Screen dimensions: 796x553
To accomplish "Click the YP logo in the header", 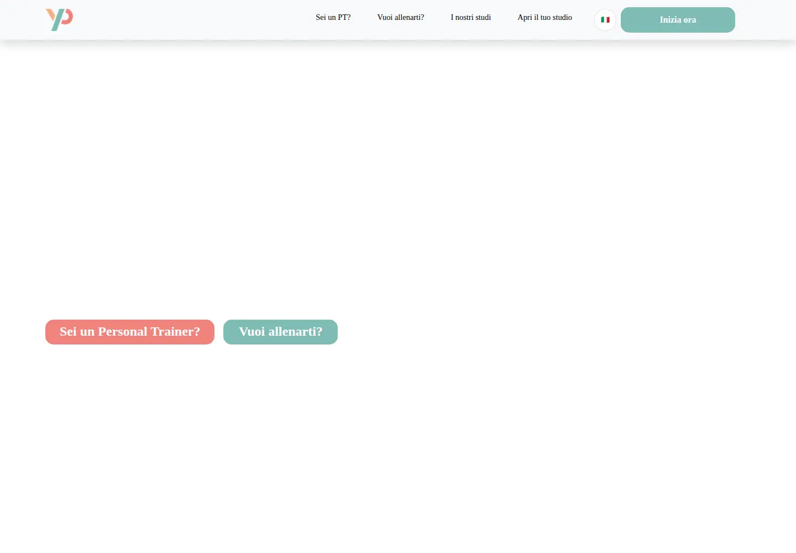I will point(59,20).
